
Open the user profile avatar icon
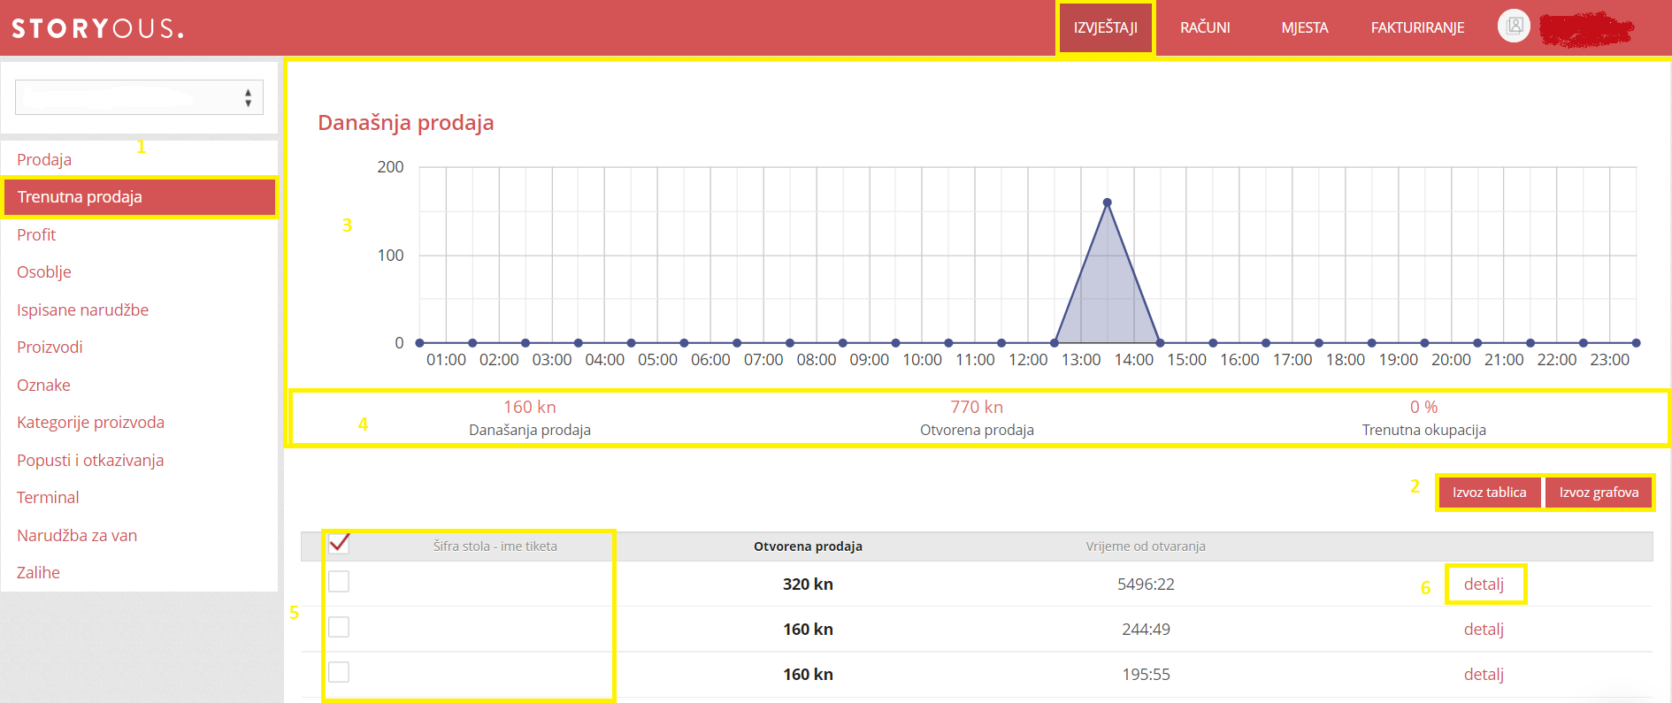(1514, 26)
